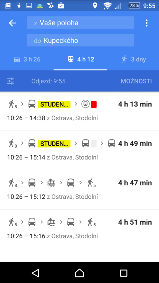Switch to walking tab 3 dny
Viewport: 159px width, 283px height.
click(x=134, y=59)
